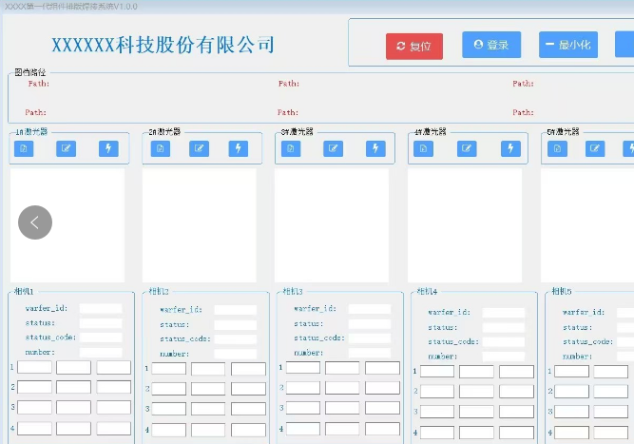Select row 3 first box in 相机2
The height and width of the screenshot is (444, 634).
168,409
